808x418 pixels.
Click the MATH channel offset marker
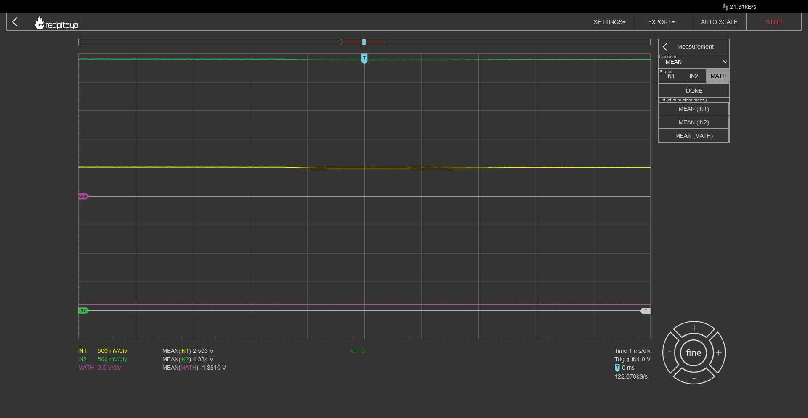pyautogui.click(x=83, y=196)
